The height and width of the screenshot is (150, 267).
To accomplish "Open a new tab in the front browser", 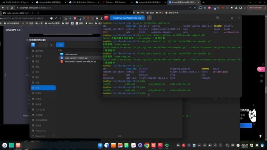I will [x=38, y=13].
